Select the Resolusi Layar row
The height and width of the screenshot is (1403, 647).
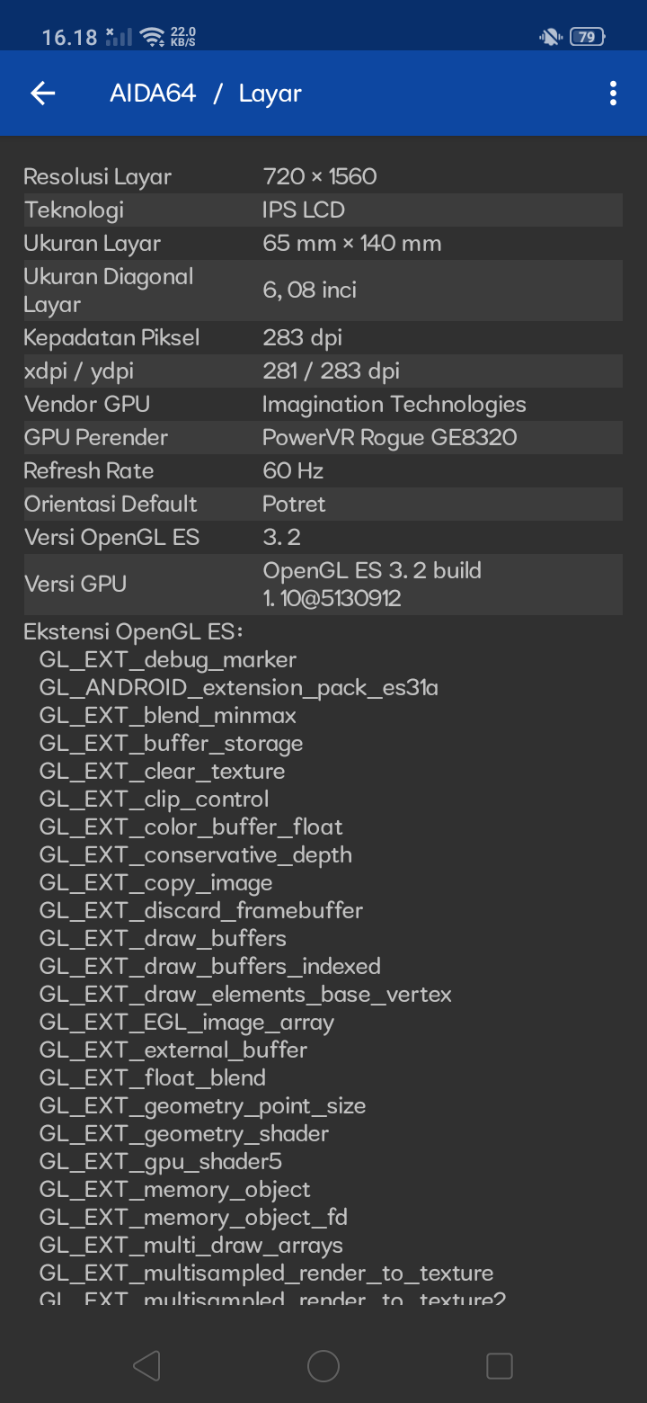point(323,176)
